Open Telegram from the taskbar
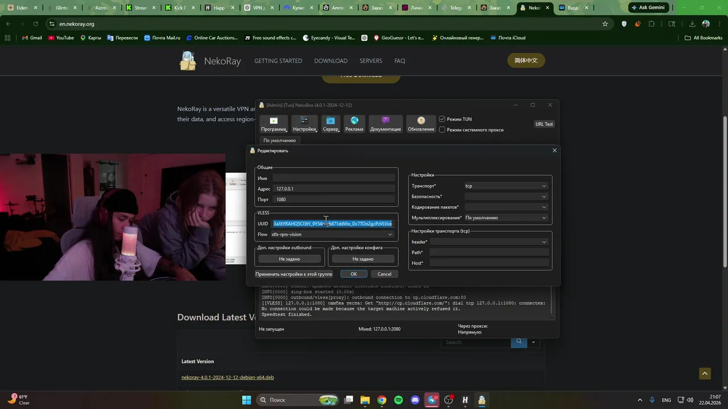Viewport: 728px width, 409px height. [432, 400]
